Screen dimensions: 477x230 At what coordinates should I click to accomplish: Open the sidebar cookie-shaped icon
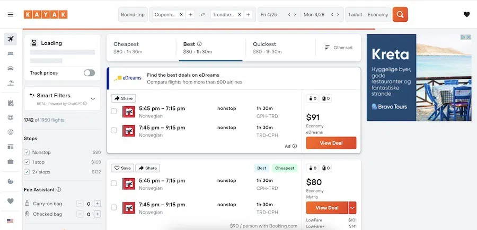click(x=11, y=181)
